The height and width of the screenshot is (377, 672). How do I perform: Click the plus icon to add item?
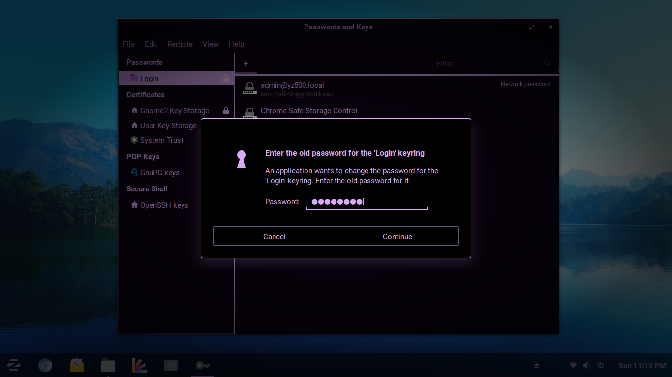pyautogui.click(x=246, y=63)
